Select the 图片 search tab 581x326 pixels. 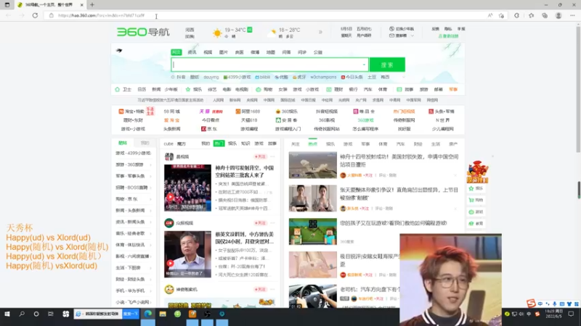(224, 52)
